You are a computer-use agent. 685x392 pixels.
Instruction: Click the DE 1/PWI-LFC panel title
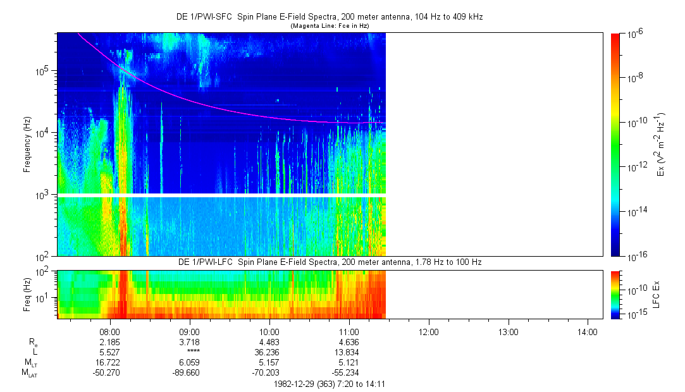point(329,262)
